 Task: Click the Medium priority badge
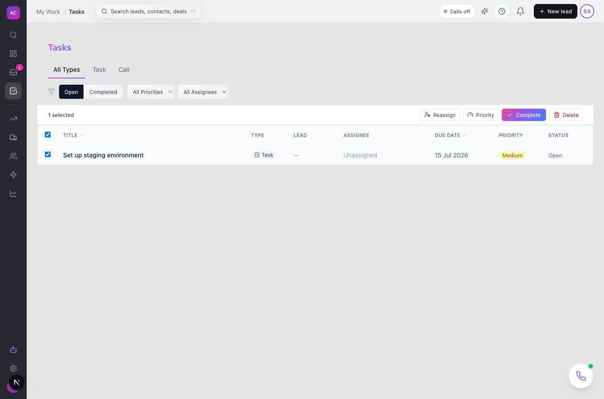click(513, 155)
